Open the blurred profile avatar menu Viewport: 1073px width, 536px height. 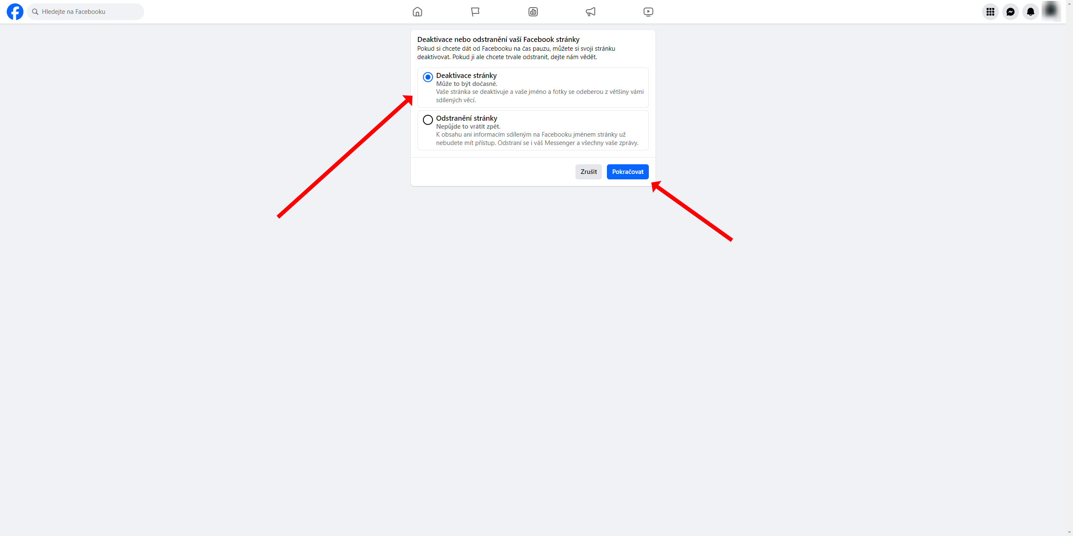(1051, 11)
